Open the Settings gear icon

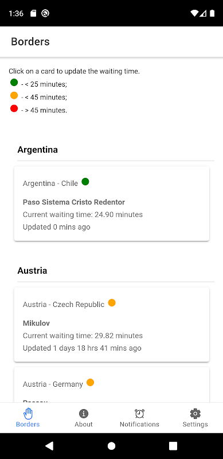click(195, 414)
